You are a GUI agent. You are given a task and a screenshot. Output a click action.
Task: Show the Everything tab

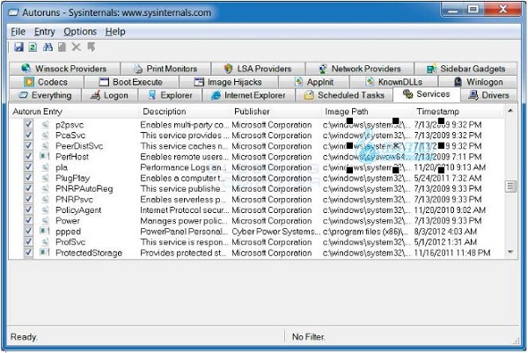click(45, 95)
